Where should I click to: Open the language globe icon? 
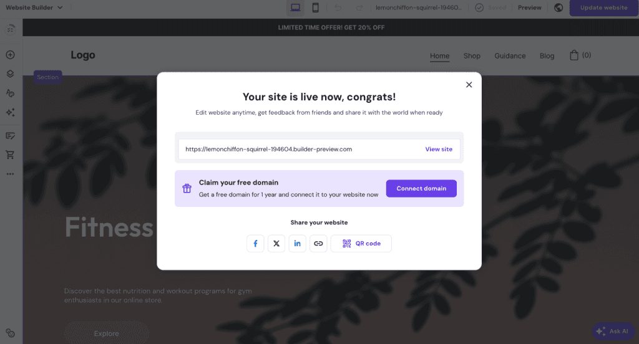coord(559,7)
